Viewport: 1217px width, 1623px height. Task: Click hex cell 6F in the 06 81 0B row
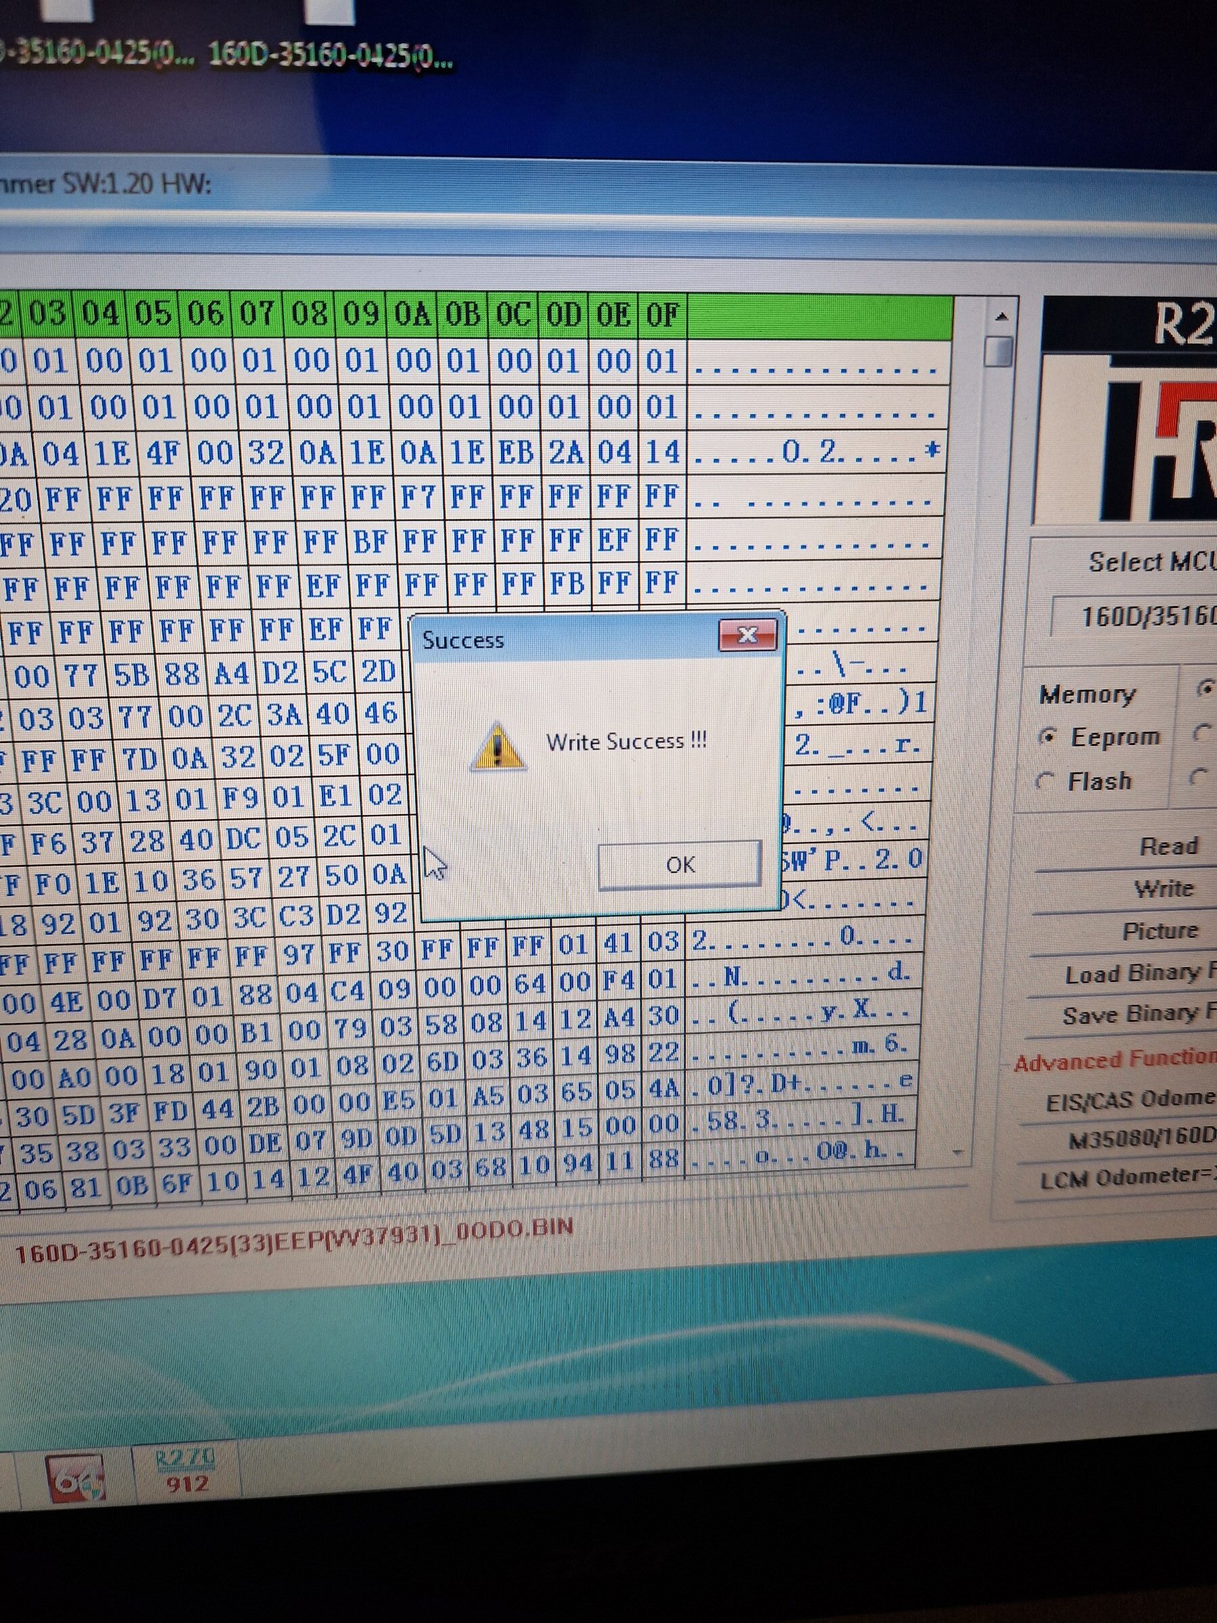(176, 1183)
